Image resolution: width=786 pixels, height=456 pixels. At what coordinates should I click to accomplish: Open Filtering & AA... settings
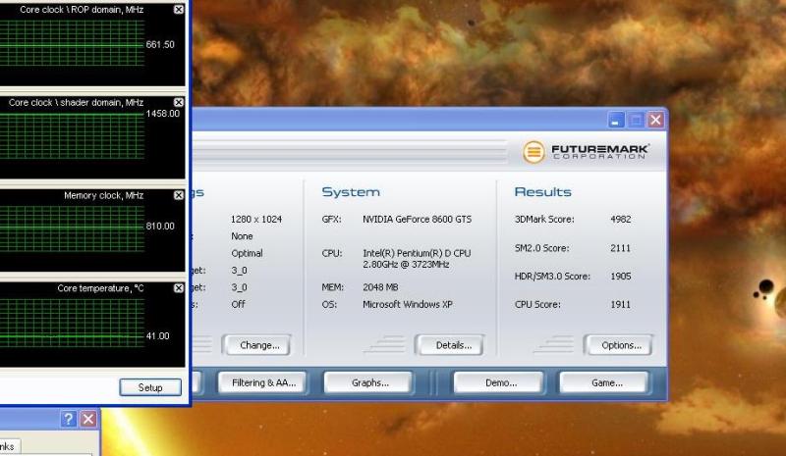tap(263, 382)
